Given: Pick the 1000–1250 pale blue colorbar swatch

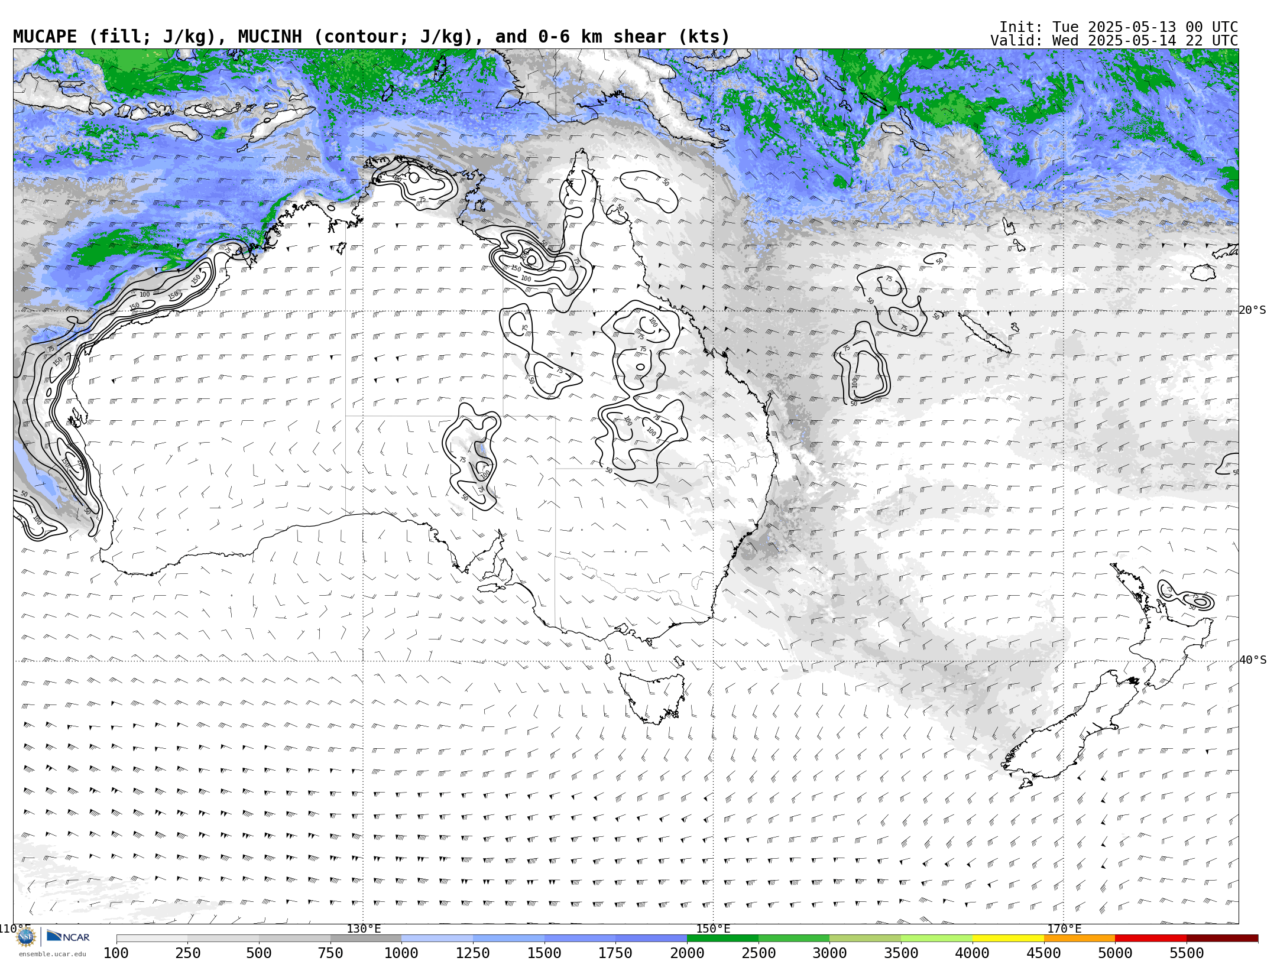Looking at the screenshot, I should coord(437,939).
